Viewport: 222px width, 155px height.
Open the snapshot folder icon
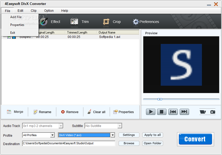click(x=203, y=112)
